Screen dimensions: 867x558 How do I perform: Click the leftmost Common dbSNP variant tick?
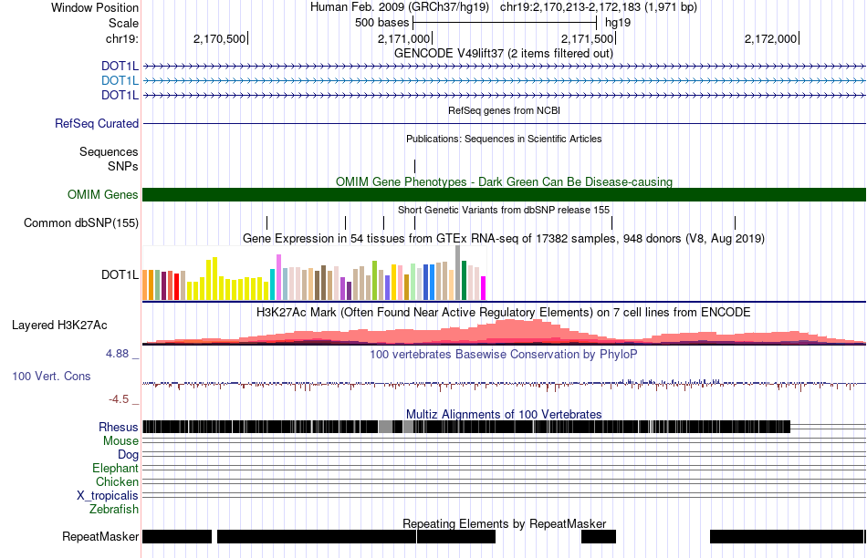point(267,222)
